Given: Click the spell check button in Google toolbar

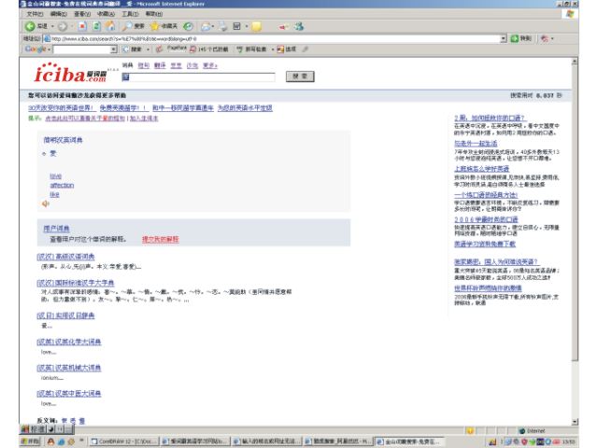Looking at the screenshot, I should (x=251, y=49).
